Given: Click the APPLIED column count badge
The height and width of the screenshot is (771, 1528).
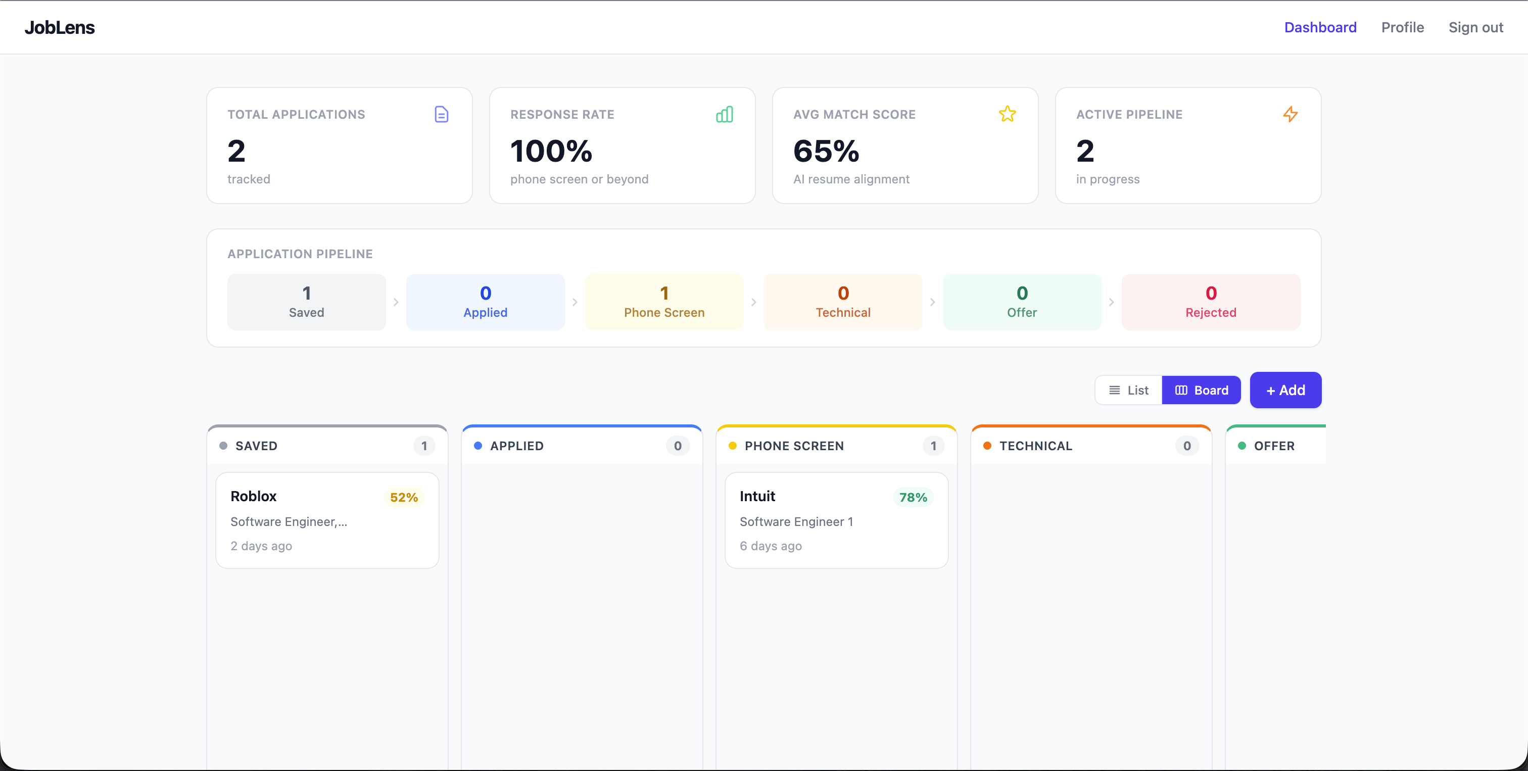Looking at the screenshot, I should (x=678, y=446).
